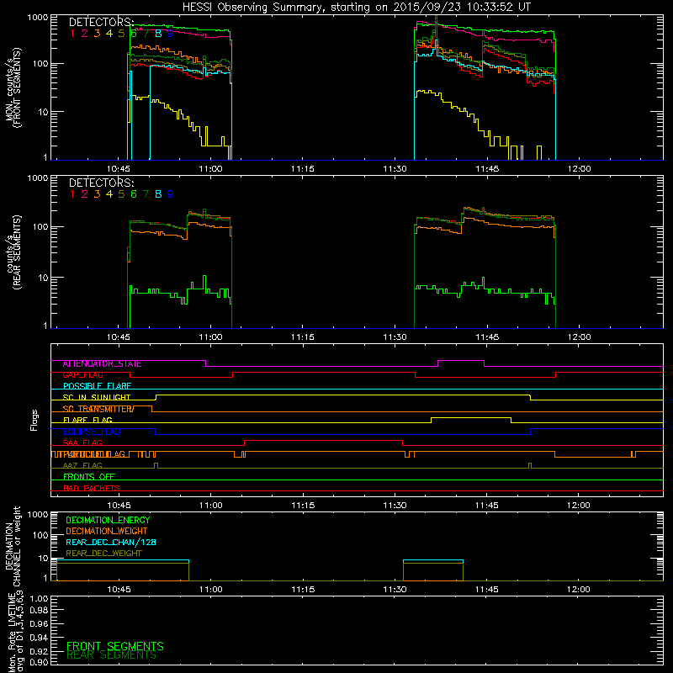Click the HESSI Observing Summary plot title
This screenshot has width=673, height=673.
pos(357,7)
